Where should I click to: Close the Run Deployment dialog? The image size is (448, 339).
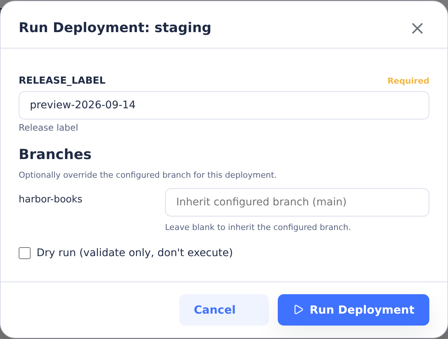(x=417, y=28)
